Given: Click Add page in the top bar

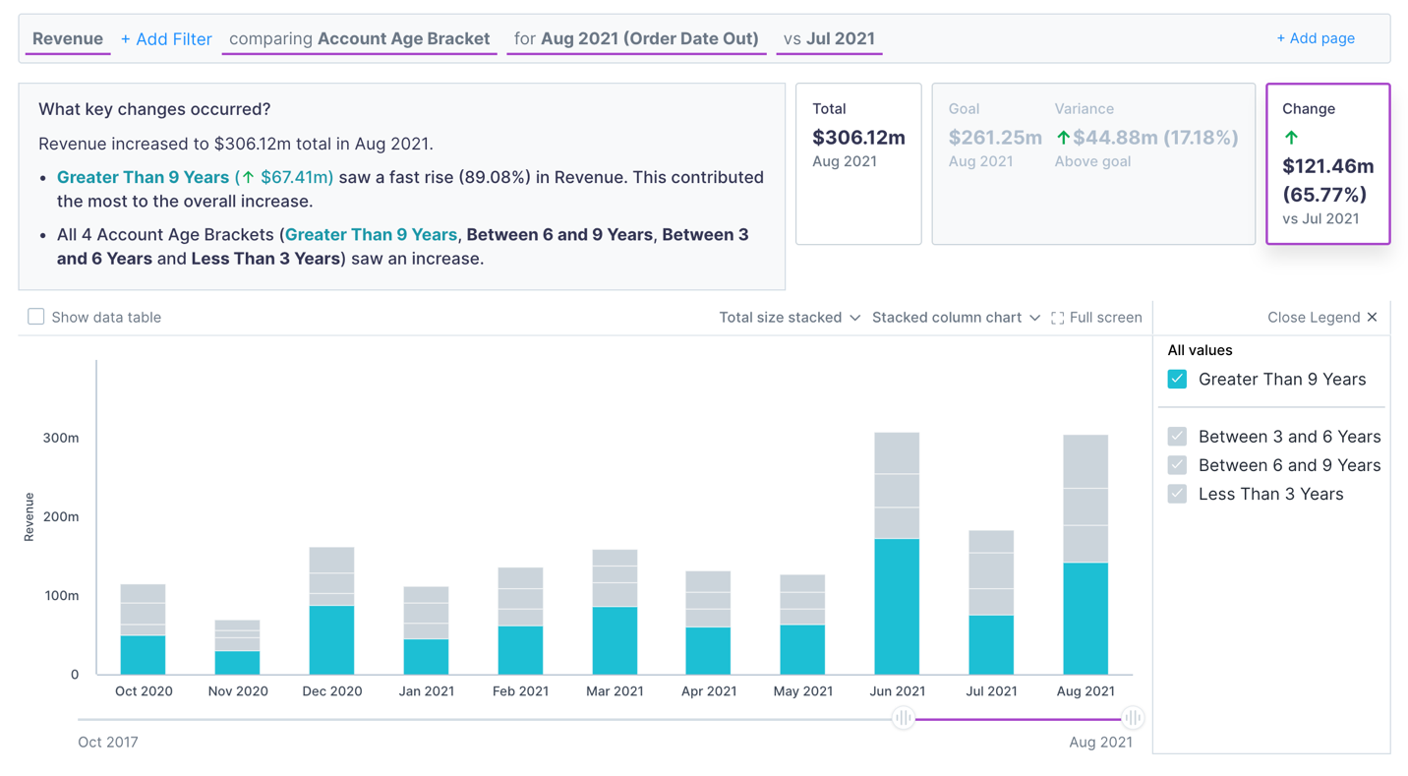Looking at the screenshot, I should [1316, 38].
